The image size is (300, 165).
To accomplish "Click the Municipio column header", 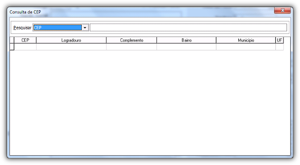I will (246, 40).
